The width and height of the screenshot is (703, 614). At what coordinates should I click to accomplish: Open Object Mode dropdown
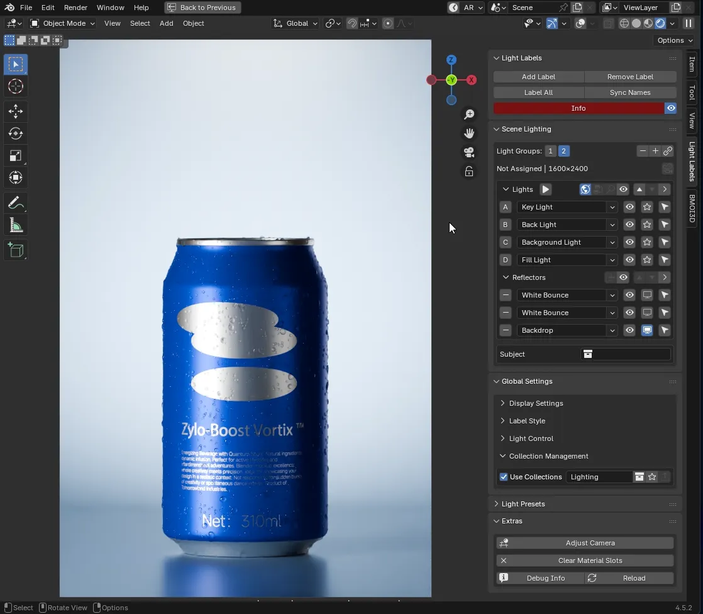(62, 23)
